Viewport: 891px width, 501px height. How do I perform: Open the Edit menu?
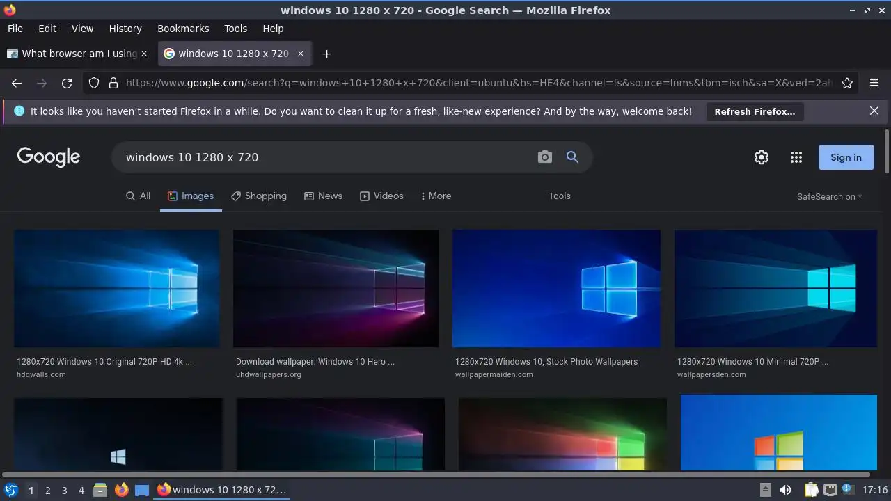tap(47, 29)
